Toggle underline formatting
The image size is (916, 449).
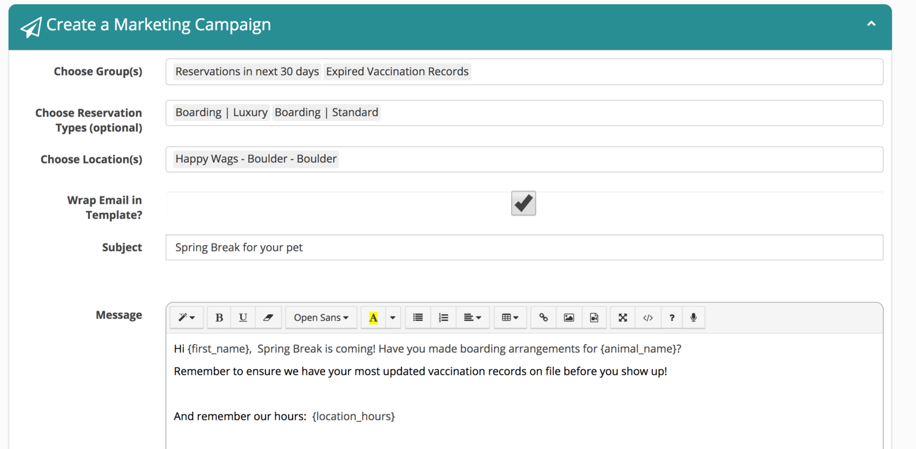243,317
